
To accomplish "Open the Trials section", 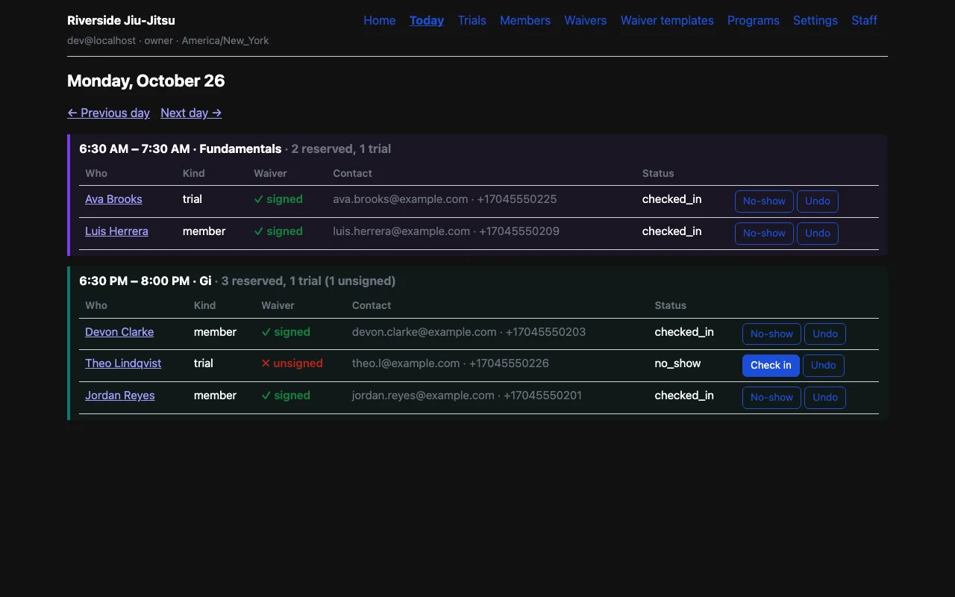I will pos(472,20).
